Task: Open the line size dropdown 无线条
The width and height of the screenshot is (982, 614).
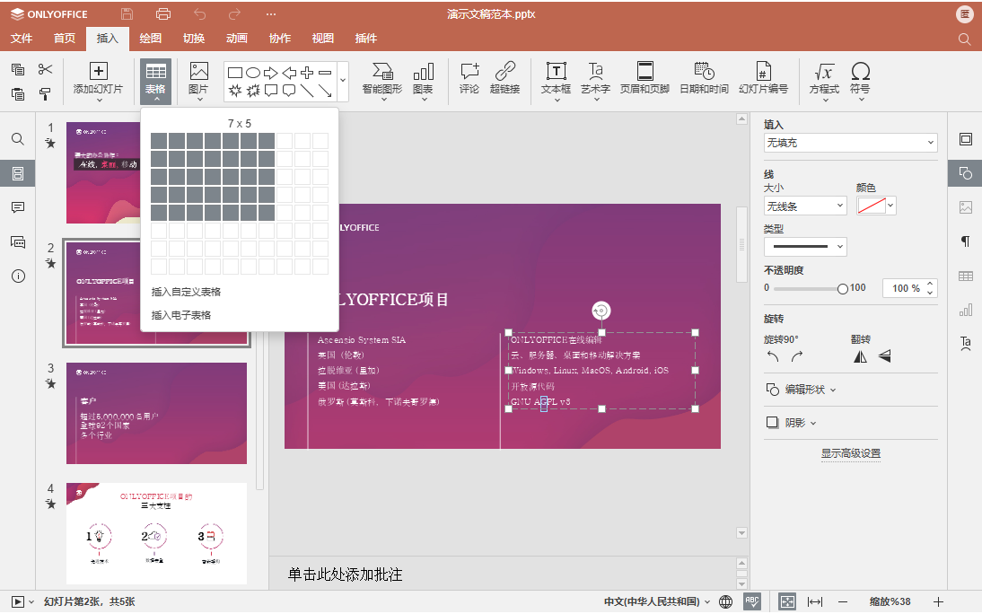Action: [805, 206]
